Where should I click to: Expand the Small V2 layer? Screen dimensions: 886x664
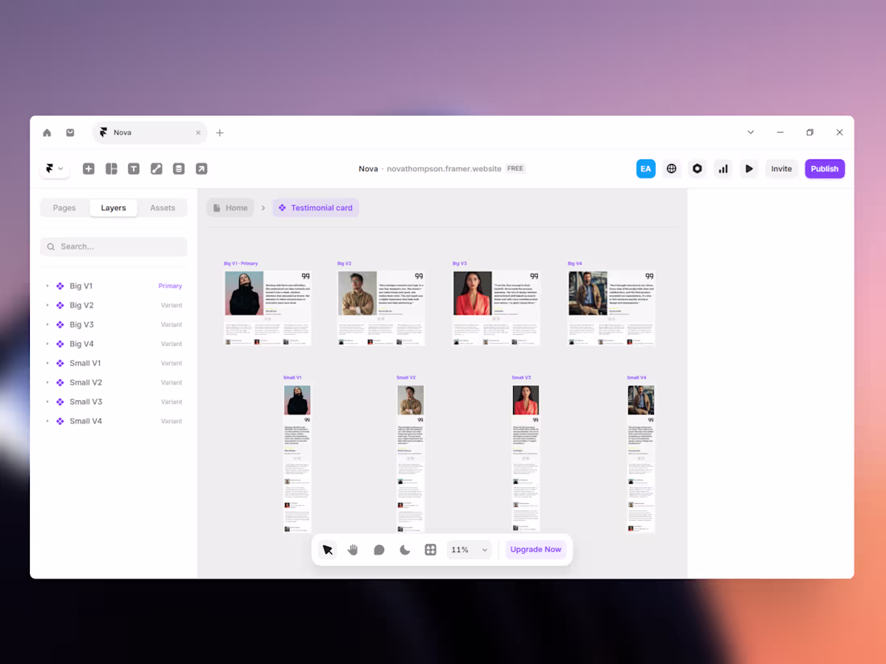[x=48, y=382]
